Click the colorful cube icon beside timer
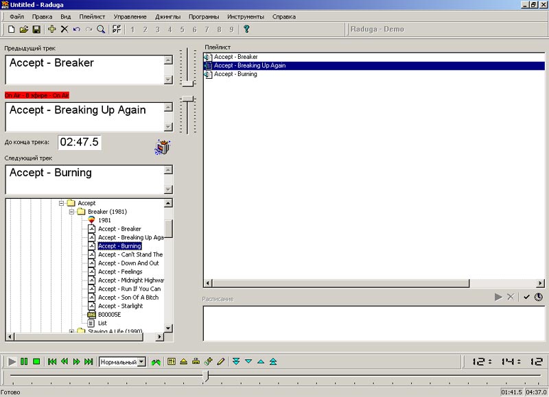This screenshot has height=397, width=549. [x=163, y=147]
